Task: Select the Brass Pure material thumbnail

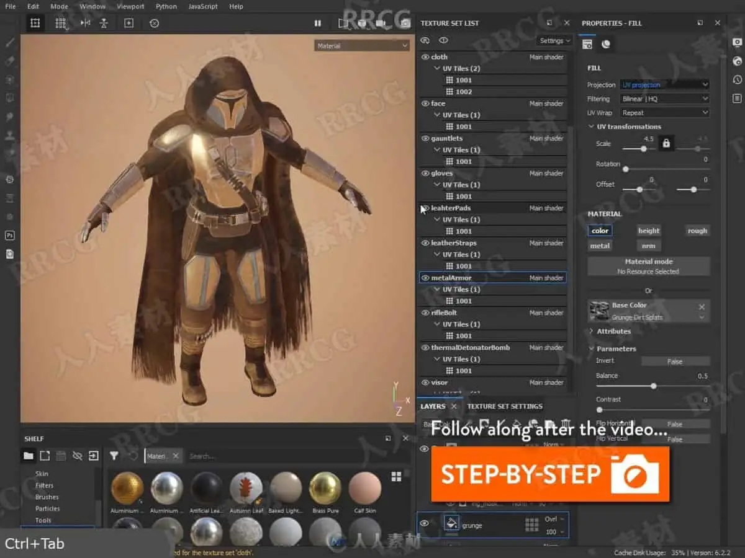Action: click(x=325, y=488)
